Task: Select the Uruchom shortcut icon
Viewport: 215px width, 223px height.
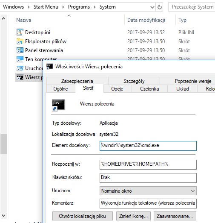Action: 20,68
